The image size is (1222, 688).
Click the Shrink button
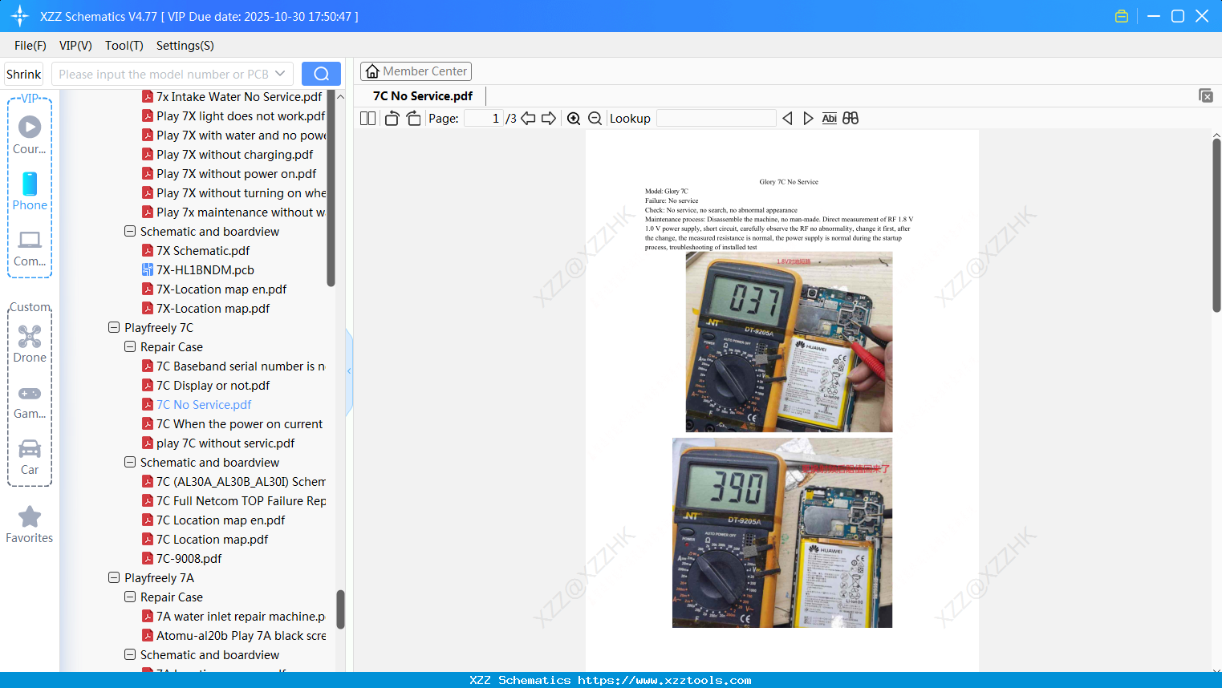(24, 74)
